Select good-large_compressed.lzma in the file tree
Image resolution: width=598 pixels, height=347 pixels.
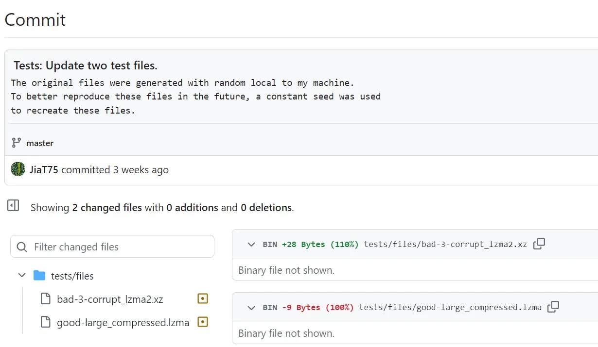click(x=123, y=322)
